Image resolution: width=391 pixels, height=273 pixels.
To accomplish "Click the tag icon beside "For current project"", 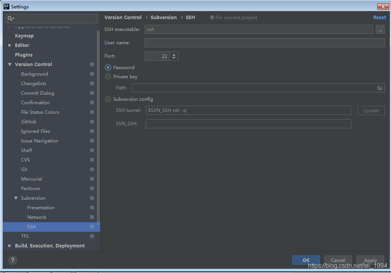I will (x=213, y=17).
